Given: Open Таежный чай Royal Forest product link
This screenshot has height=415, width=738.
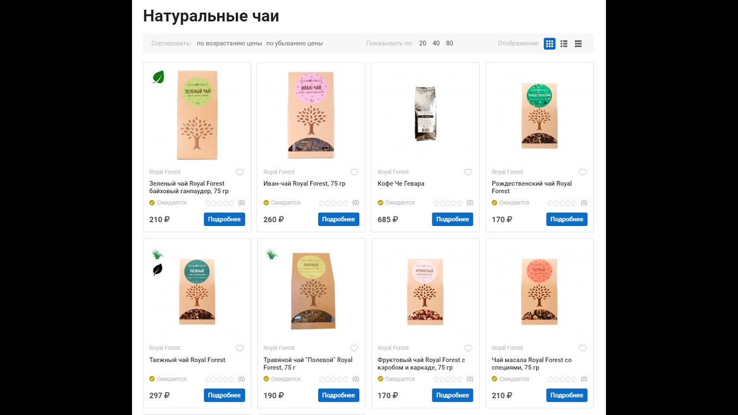Looking at the screenshot, I should [x=187, y=360].
